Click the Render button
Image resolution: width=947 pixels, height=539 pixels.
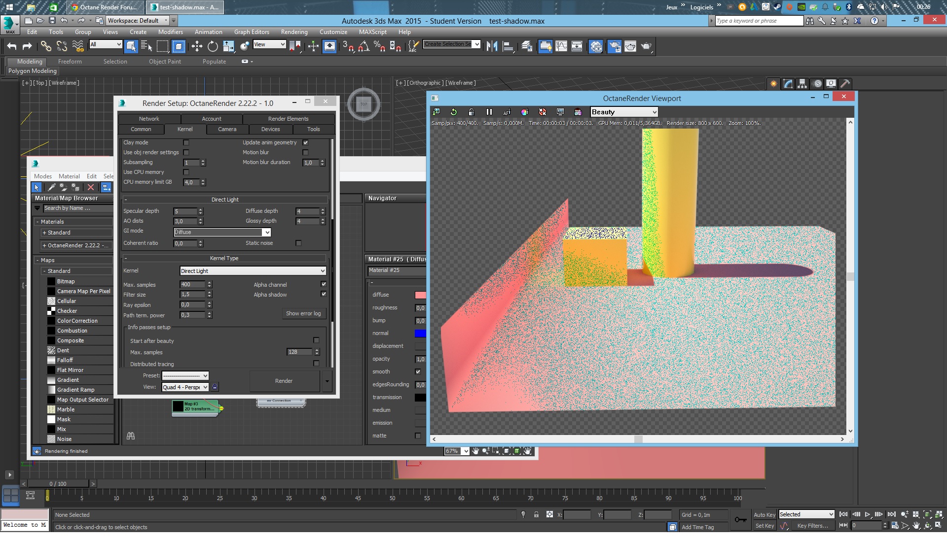coord(284,381)
